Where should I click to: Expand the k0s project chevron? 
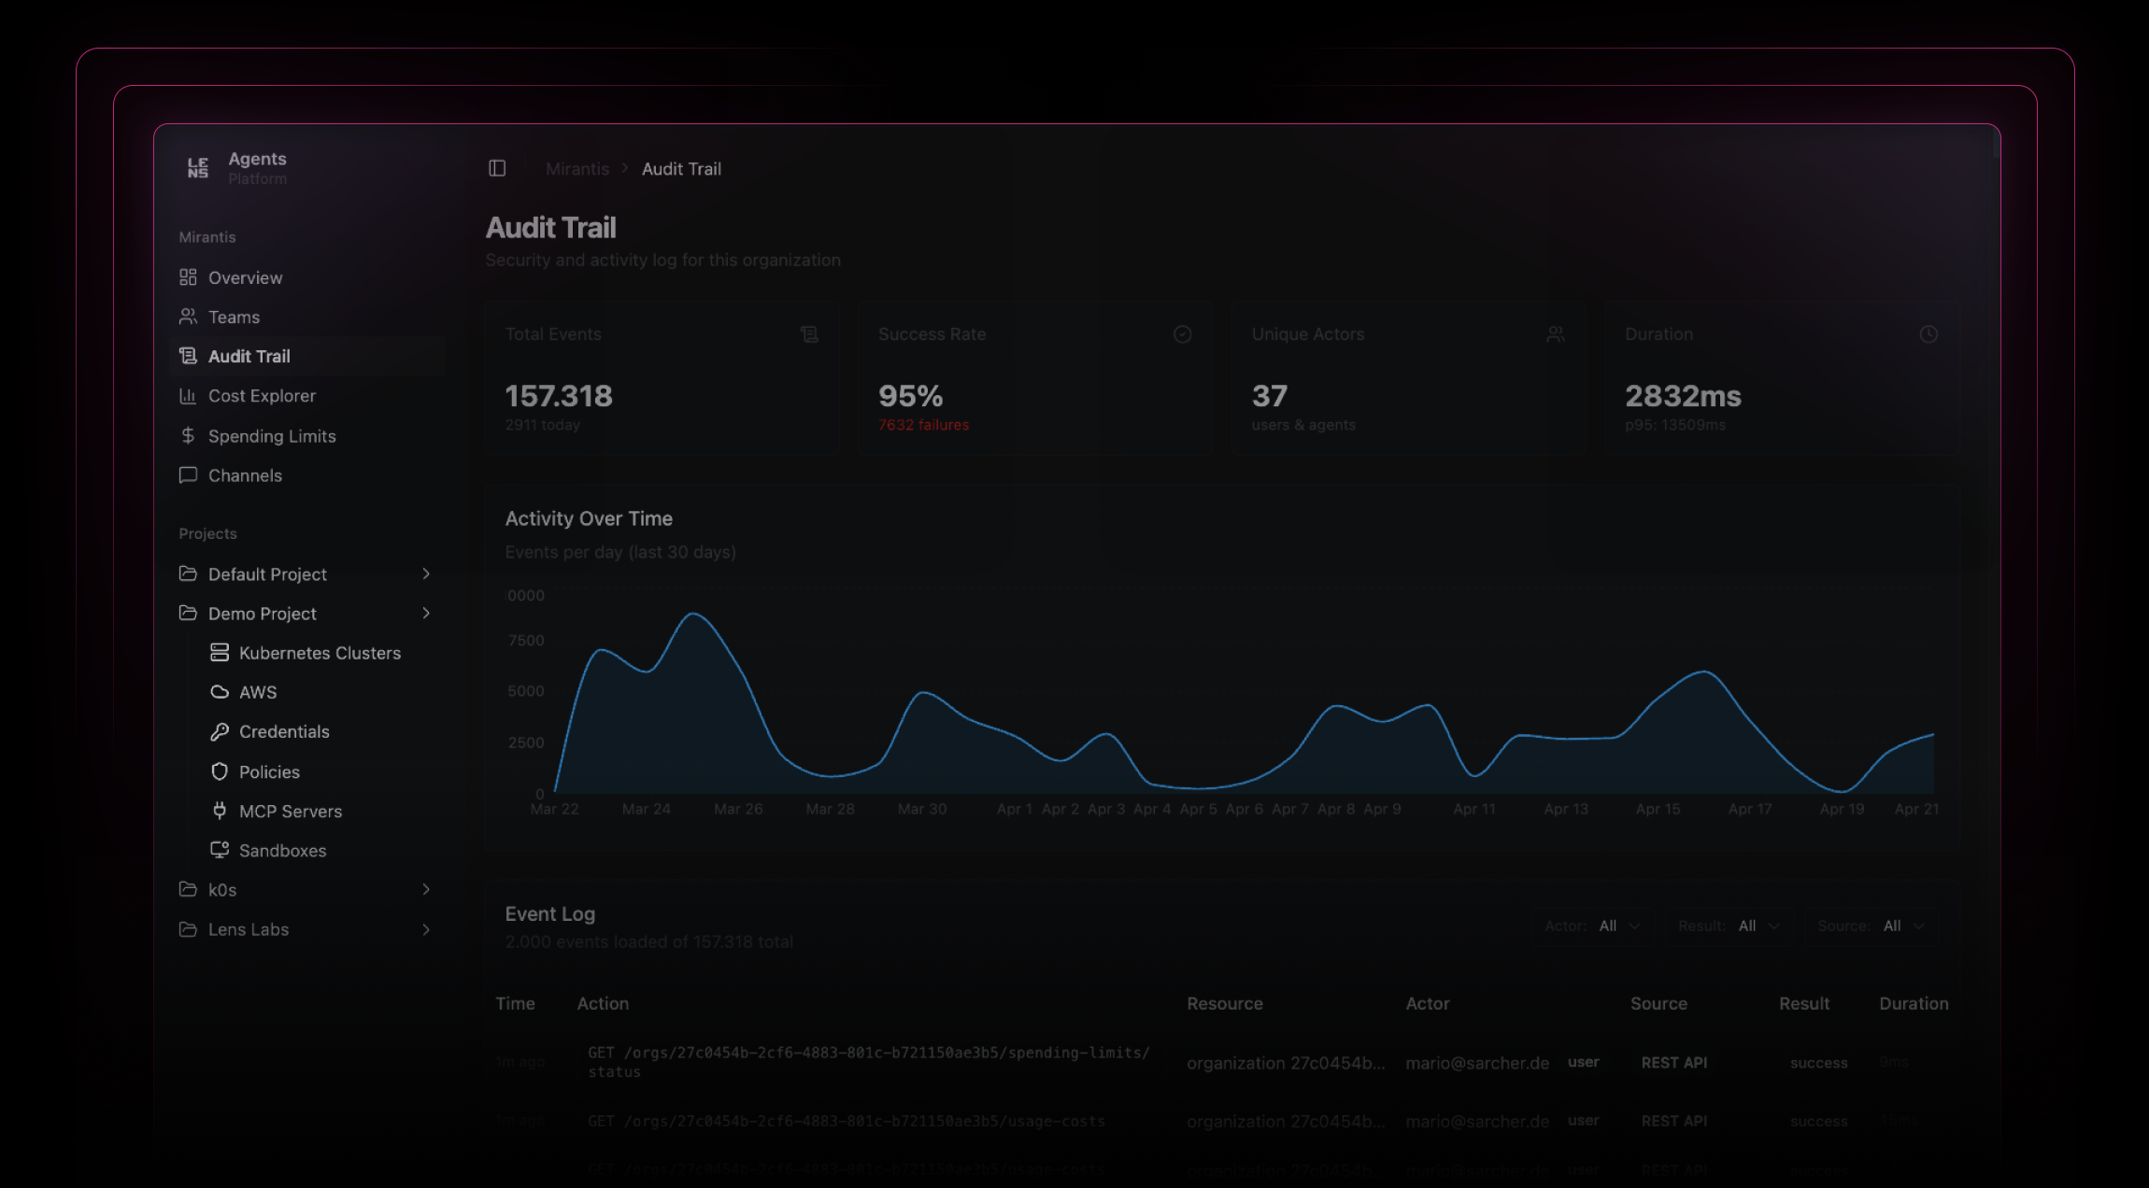426,889
